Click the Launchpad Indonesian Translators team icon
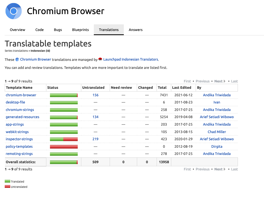The height and width of the screenshot is (200, 264). pyautogui.click(x=100, y=59)
